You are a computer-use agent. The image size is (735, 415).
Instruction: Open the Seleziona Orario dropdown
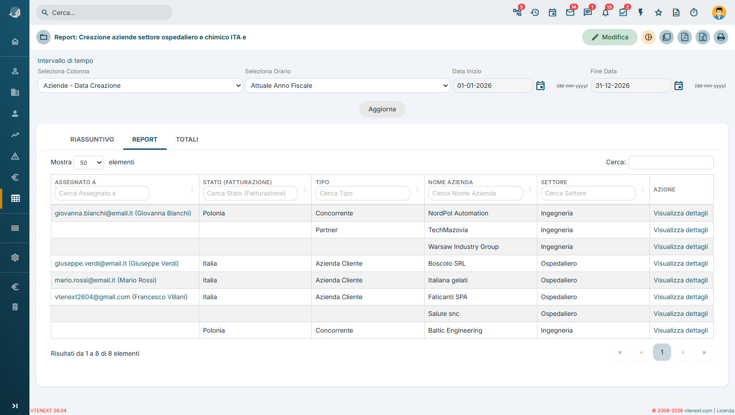[348, 86]
